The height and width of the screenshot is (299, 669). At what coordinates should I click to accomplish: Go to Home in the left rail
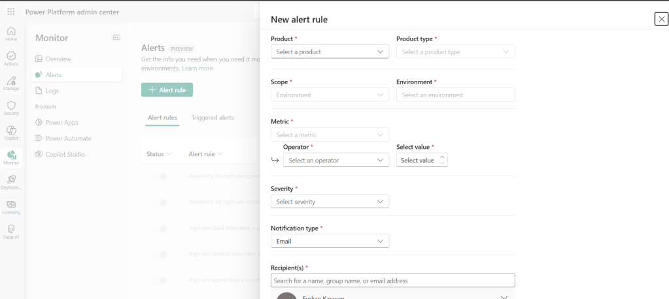tap(11, 33)
